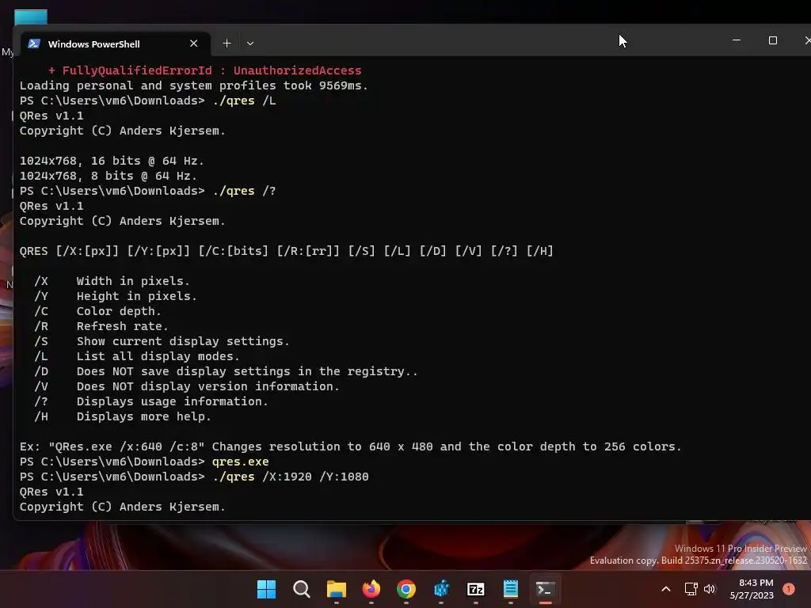This screenshot has height=608, width=811.
Task: Click the '1024x768, 8 bits @ 64 Hz.' line
Action: [x=108, y=176]
